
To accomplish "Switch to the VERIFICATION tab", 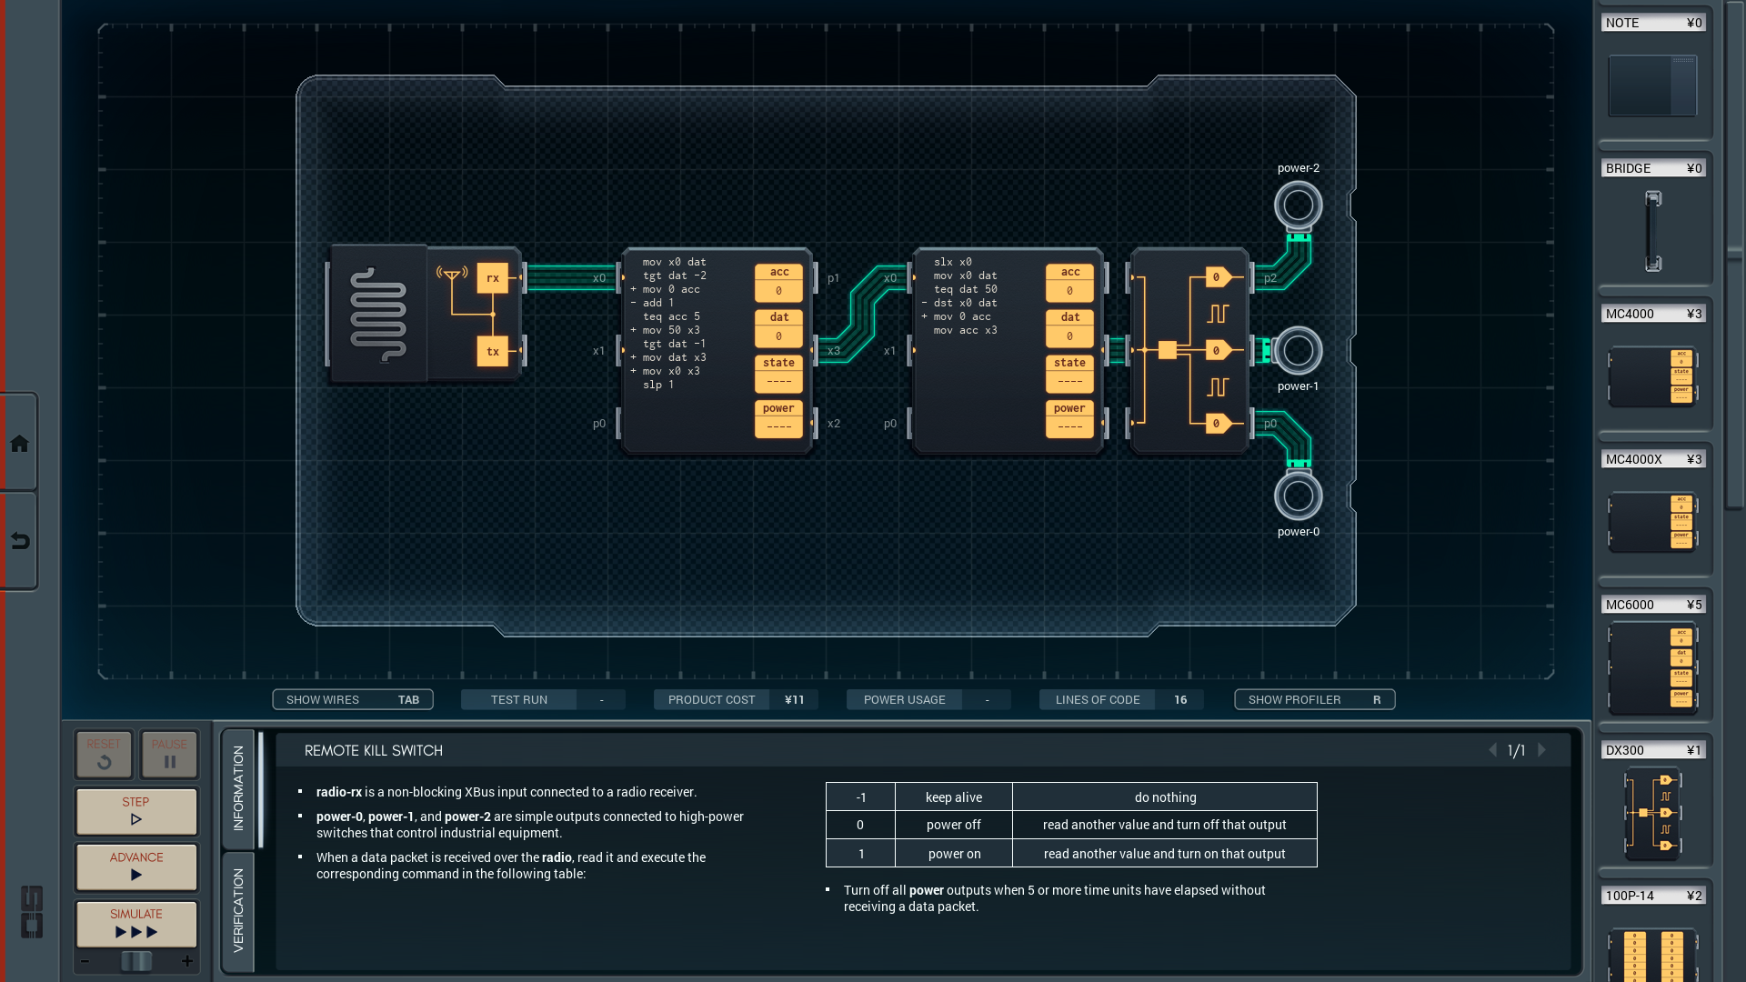I will pyautogui.click(x=238, y=910).
